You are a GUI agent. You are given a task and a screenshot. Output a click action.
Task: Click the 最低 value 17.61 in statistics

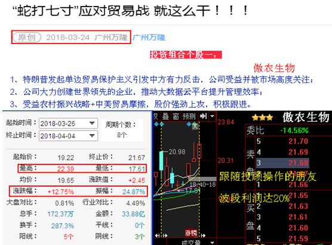[137, 169]
